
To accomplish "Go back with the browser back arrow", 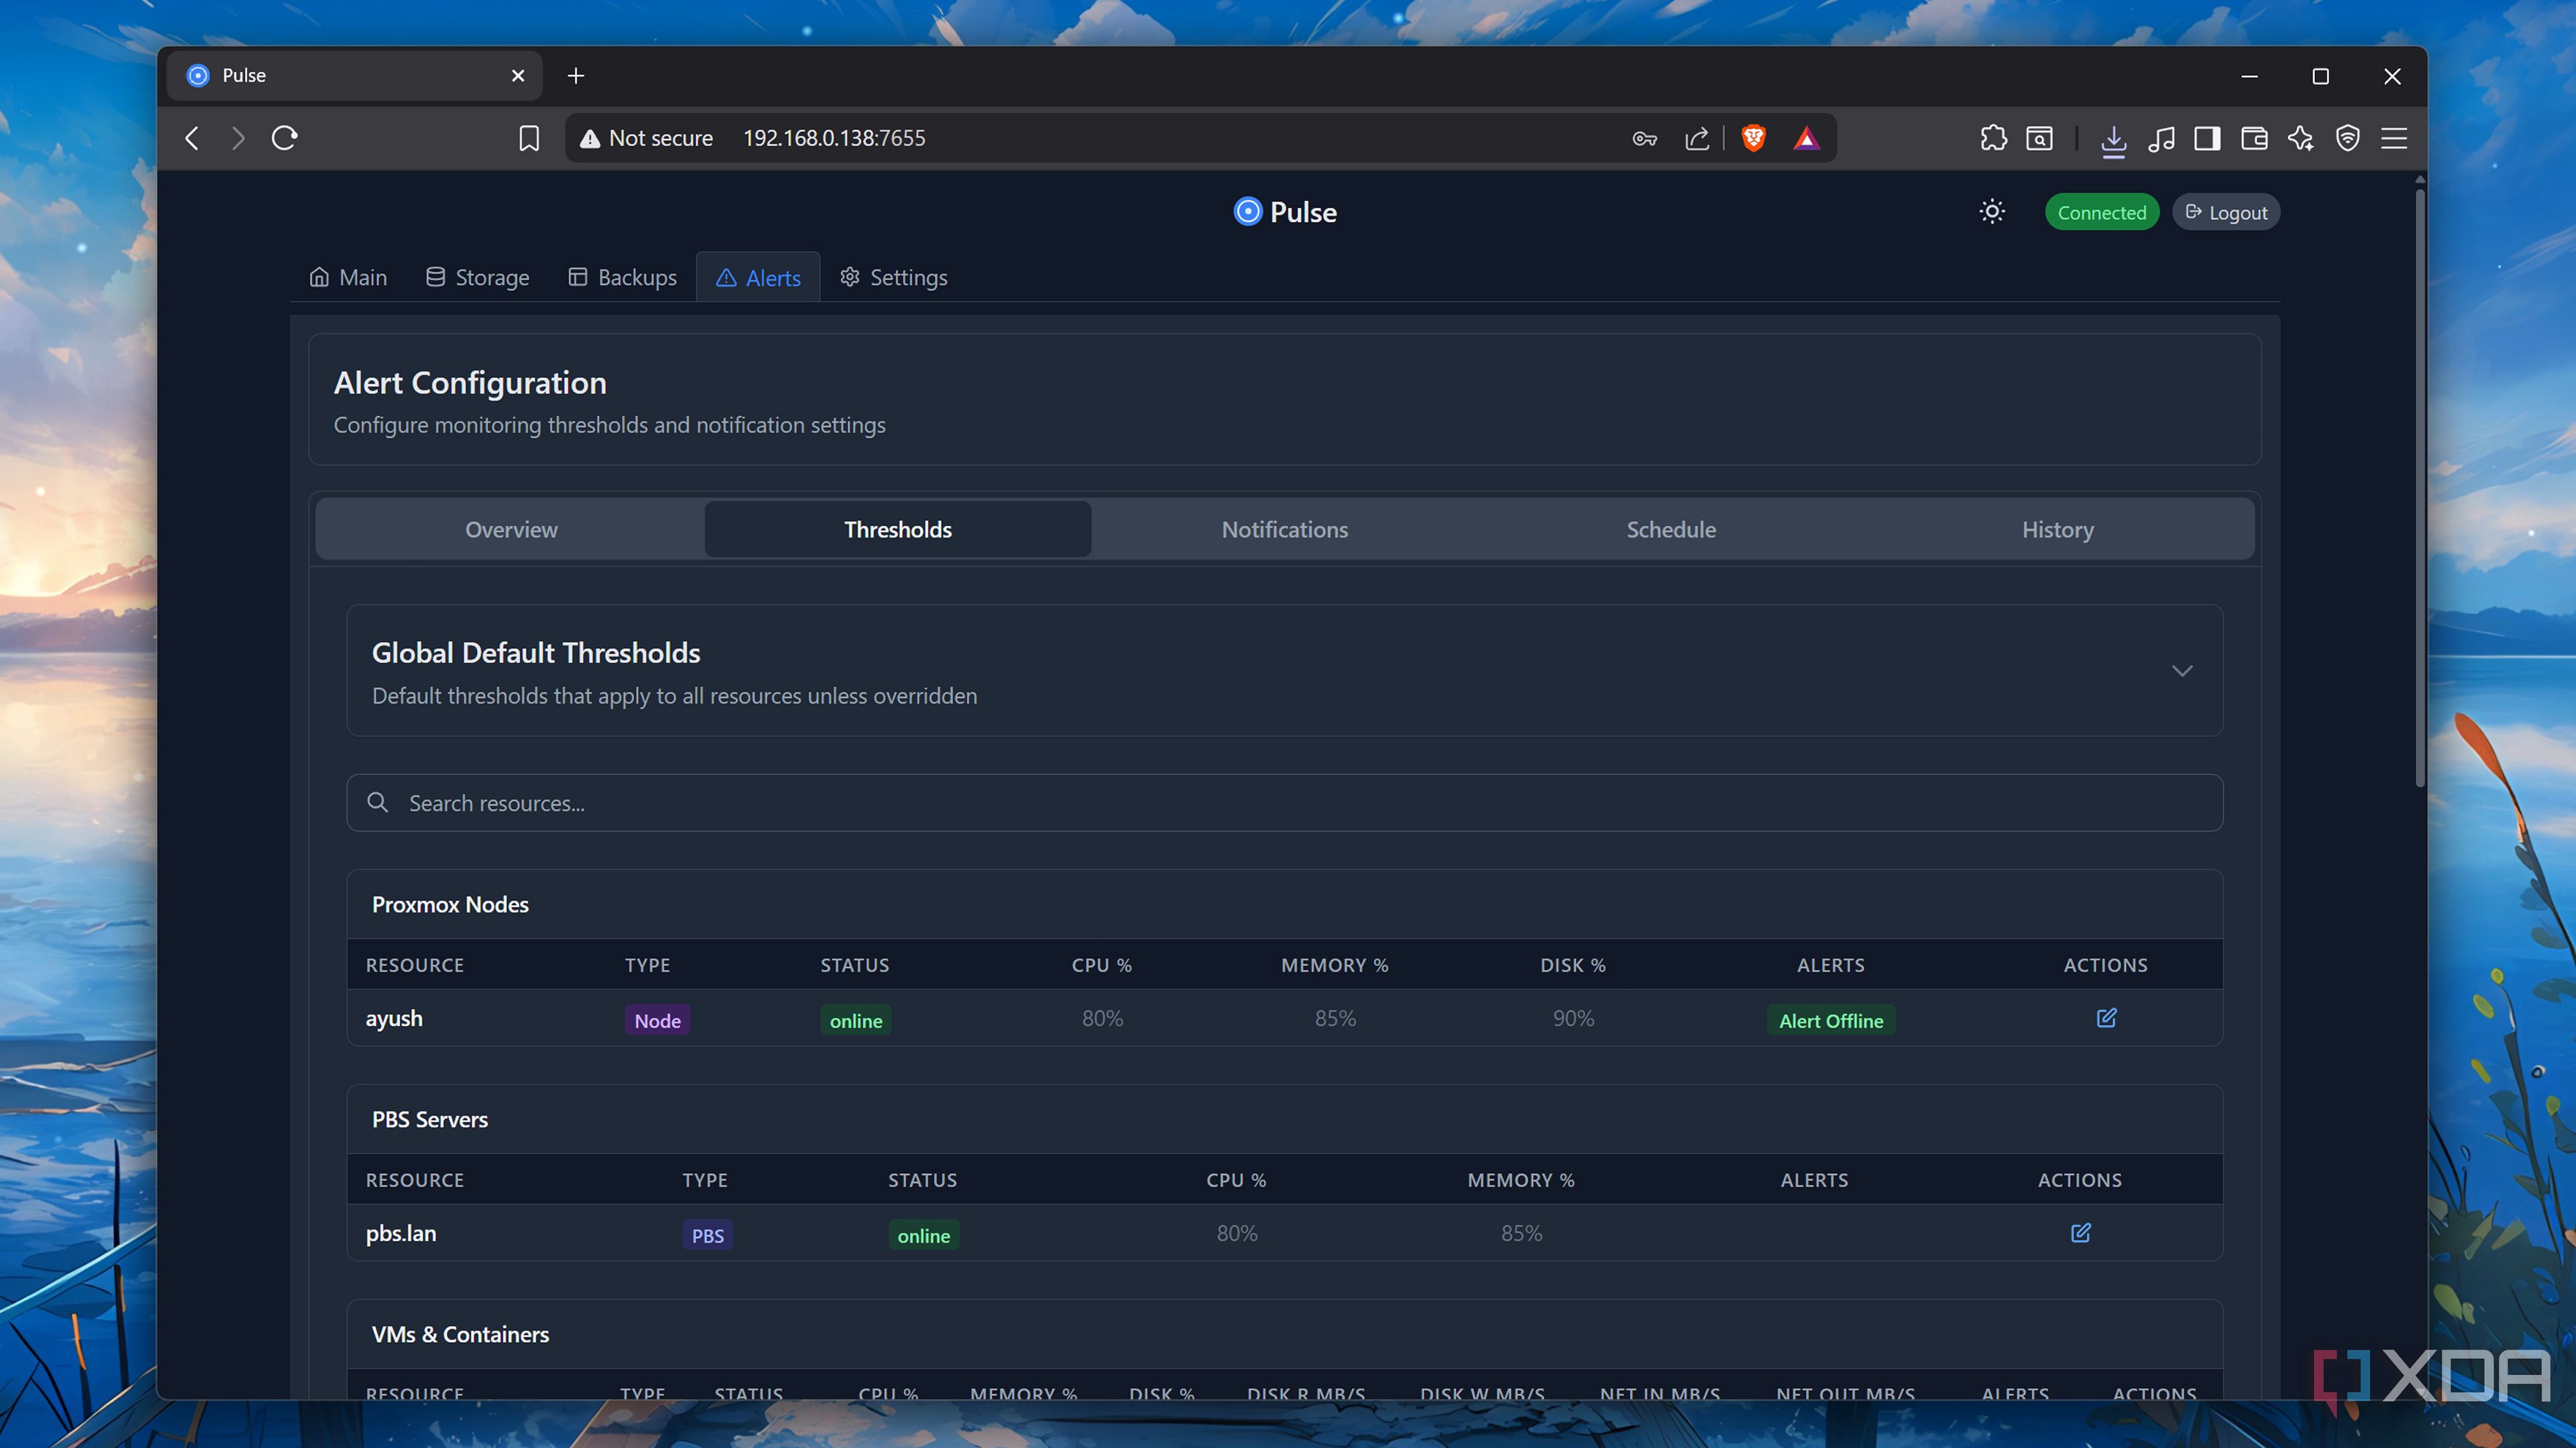I will pyautogui.click(x=192, y=138).
